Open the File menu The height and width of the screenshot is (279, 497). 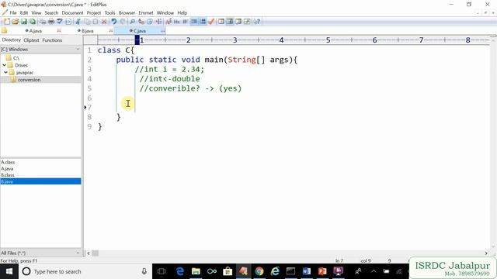(13, 12)
